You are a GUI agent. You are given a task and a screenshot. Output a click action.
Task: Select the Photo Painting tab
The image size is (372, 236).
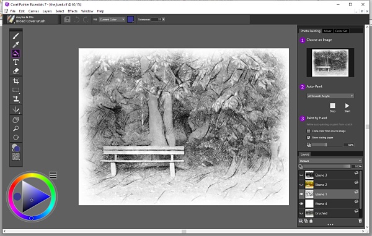coord(311,31)
